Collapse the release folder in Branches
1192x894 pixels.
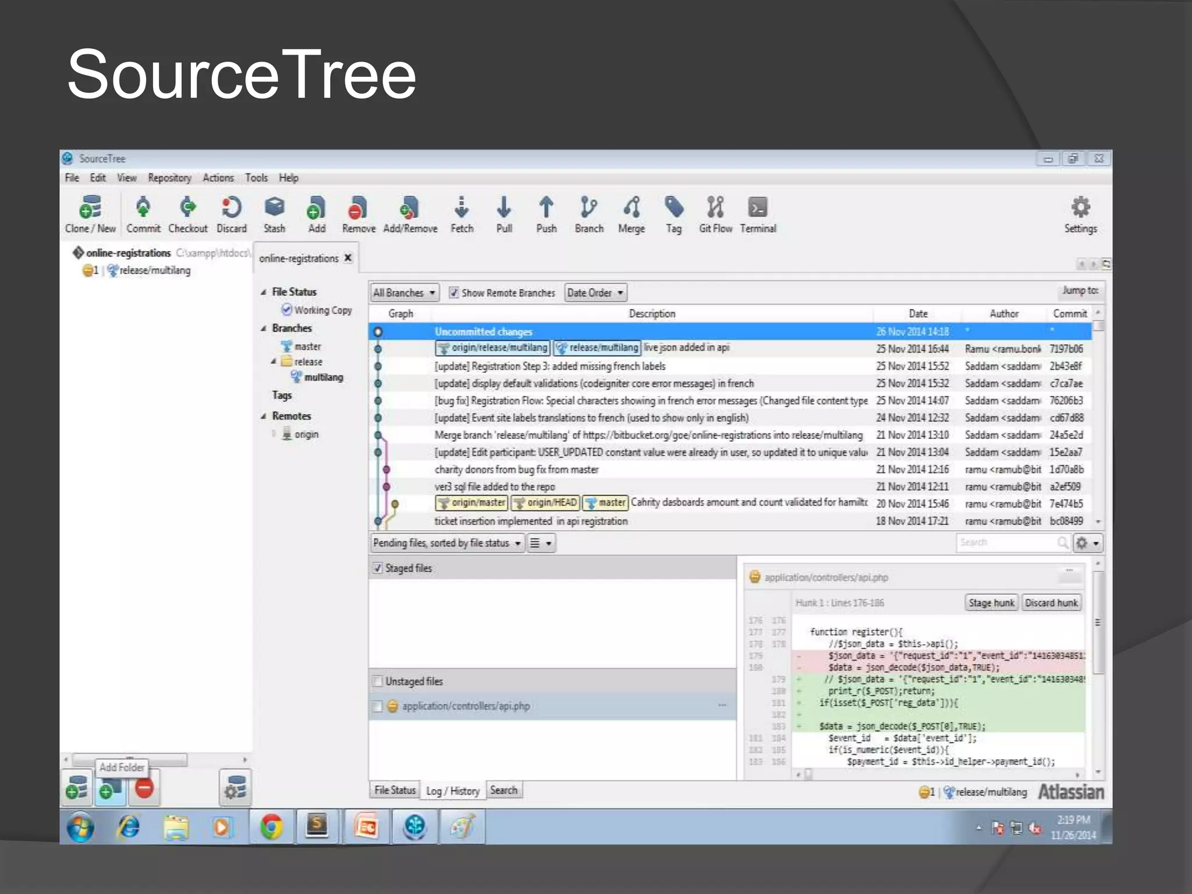point(274,361)
